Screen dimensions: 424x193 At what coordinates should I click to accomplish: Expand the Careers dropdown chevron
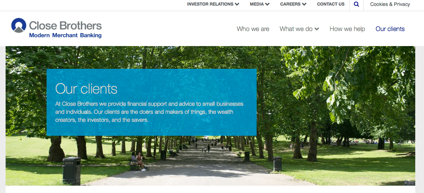click(x=304, y=5)
